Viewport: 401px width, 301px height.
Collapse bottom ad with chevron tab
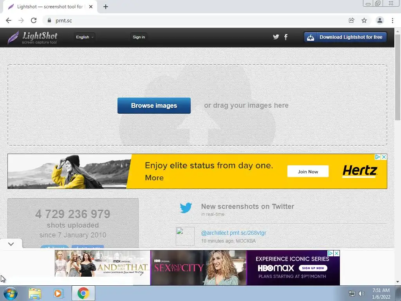11,244
